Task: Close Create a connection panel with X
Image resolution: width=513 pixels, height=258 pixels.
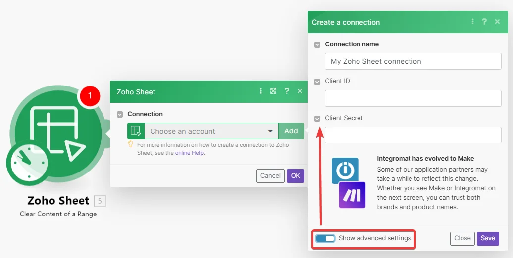Action: pyautogui.click(x=497, y=22)
